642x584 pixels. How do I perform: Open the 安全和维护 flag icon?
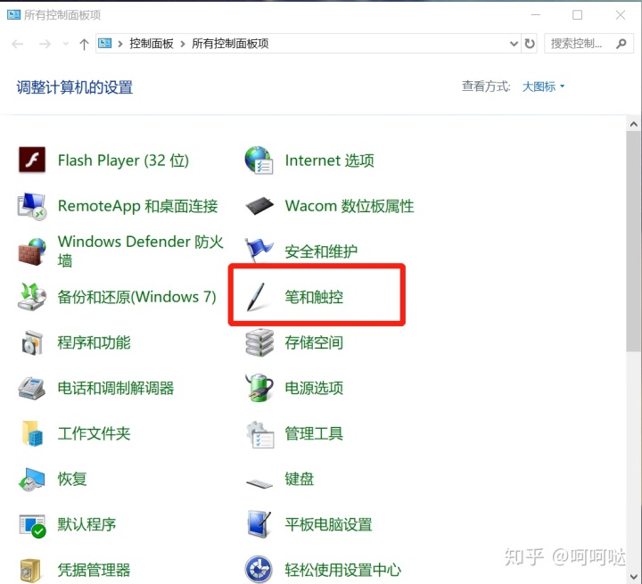(259, 251)
